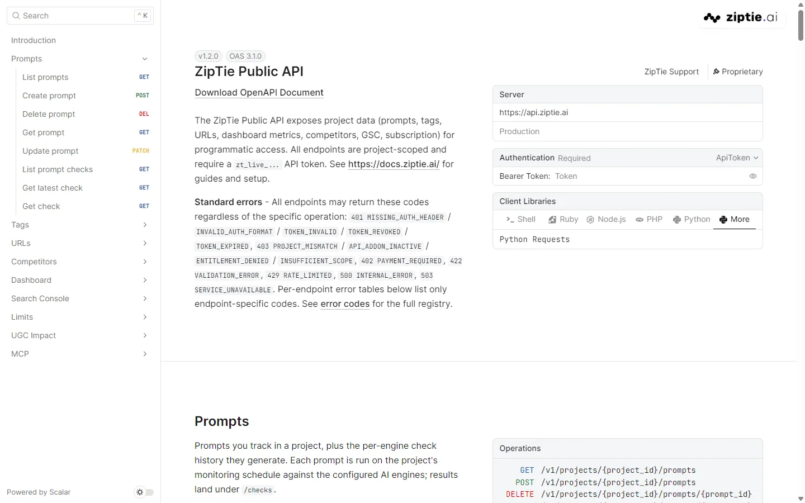Follow the error codes link
Screen dimensions: 805x503
click(x=345, y=304)
